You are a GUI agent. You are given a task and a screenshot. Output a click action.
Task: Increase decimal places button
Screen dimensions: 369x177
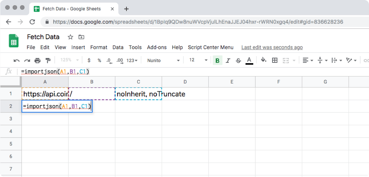(120, 60)
